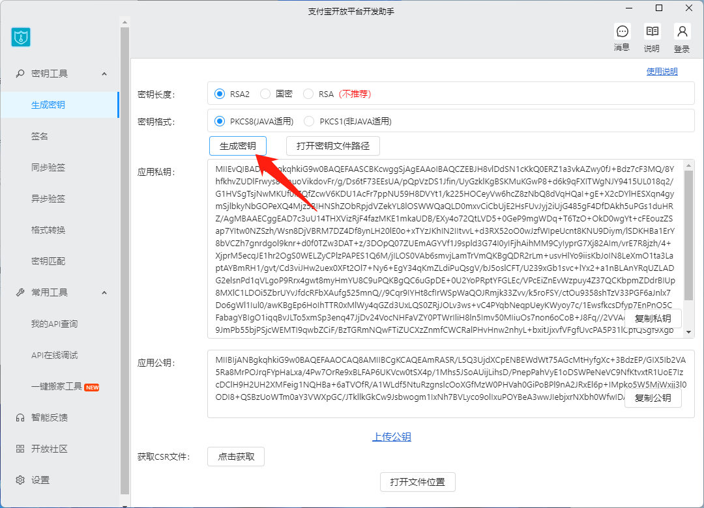Select the 国密 key length option
704x508 pixels.
pyautogui.click(x=265, y=94)
